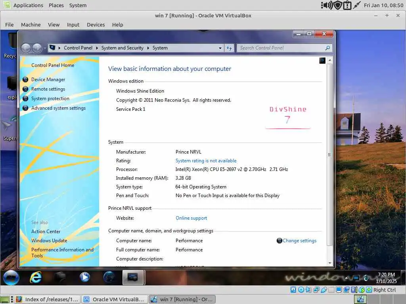The image size is (406, 304).
Task: Open System protection
Action: (x=50, y=99)
